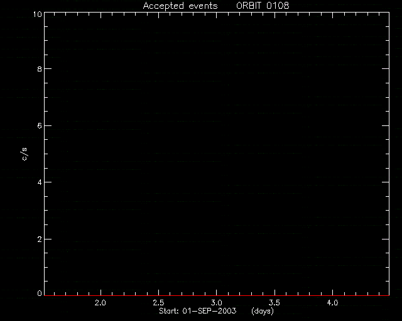Viewport: 402px width, 321px height.
Task: Click the x-axis label '2.0'
Action: 100,303
